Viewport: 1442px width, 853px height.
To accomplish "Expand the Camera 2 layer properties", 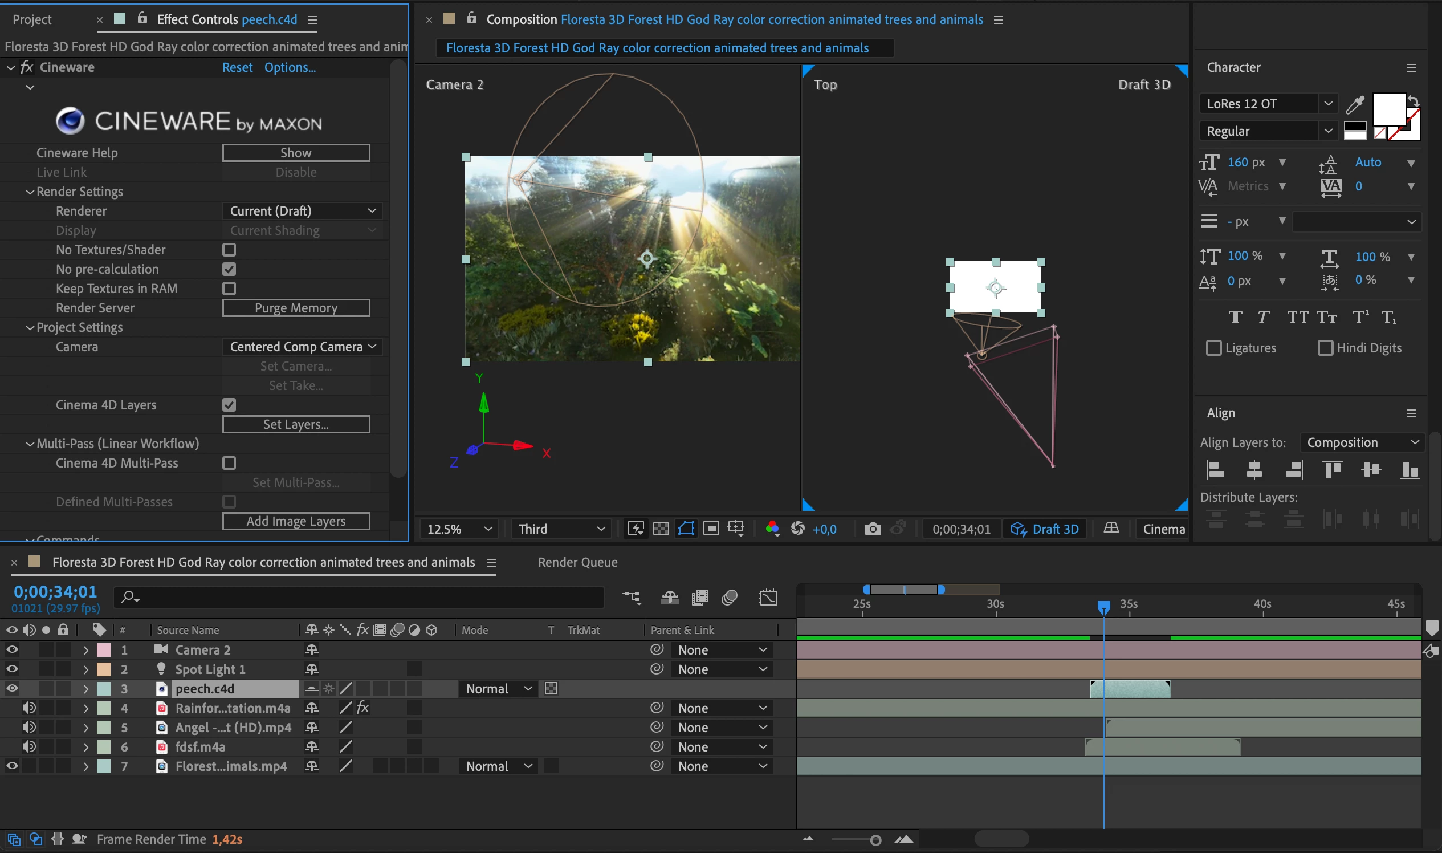I will pos(85,650).
